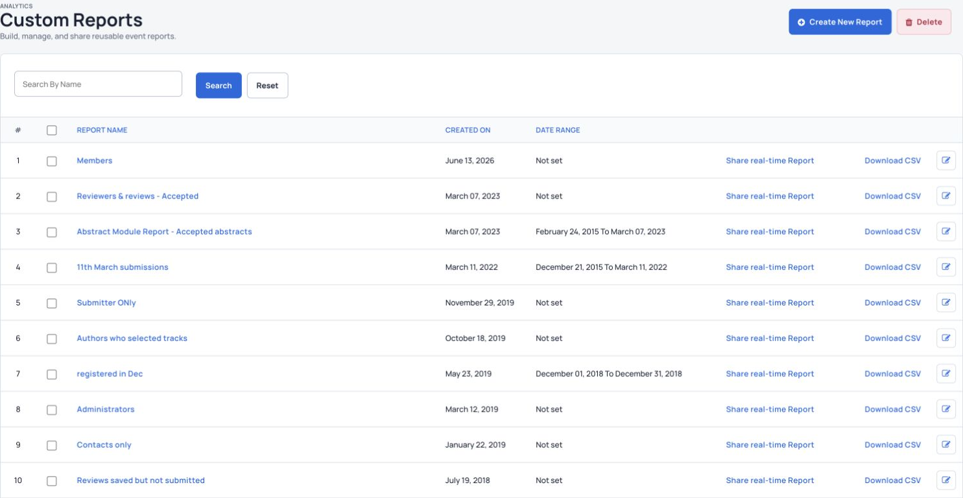Share real-time Report for Contacts only

770,445
